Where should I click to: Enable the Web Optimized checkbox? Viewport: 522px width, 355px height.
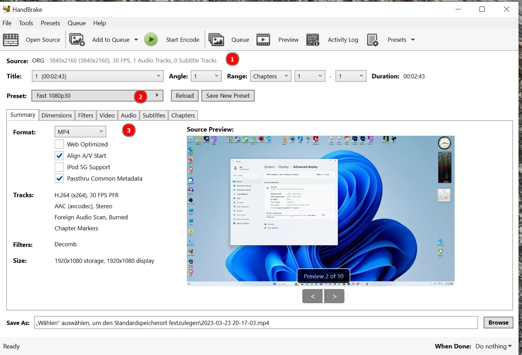click(x=59, y=144)
